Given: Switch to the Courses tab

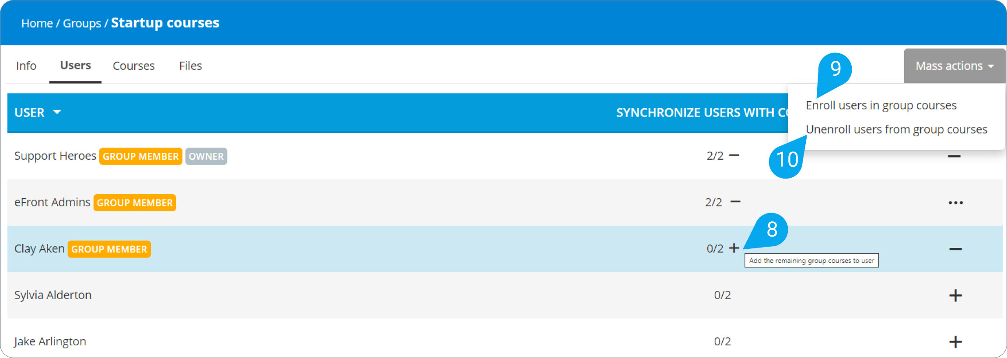Looking at the screenshot, I should 133,66.
